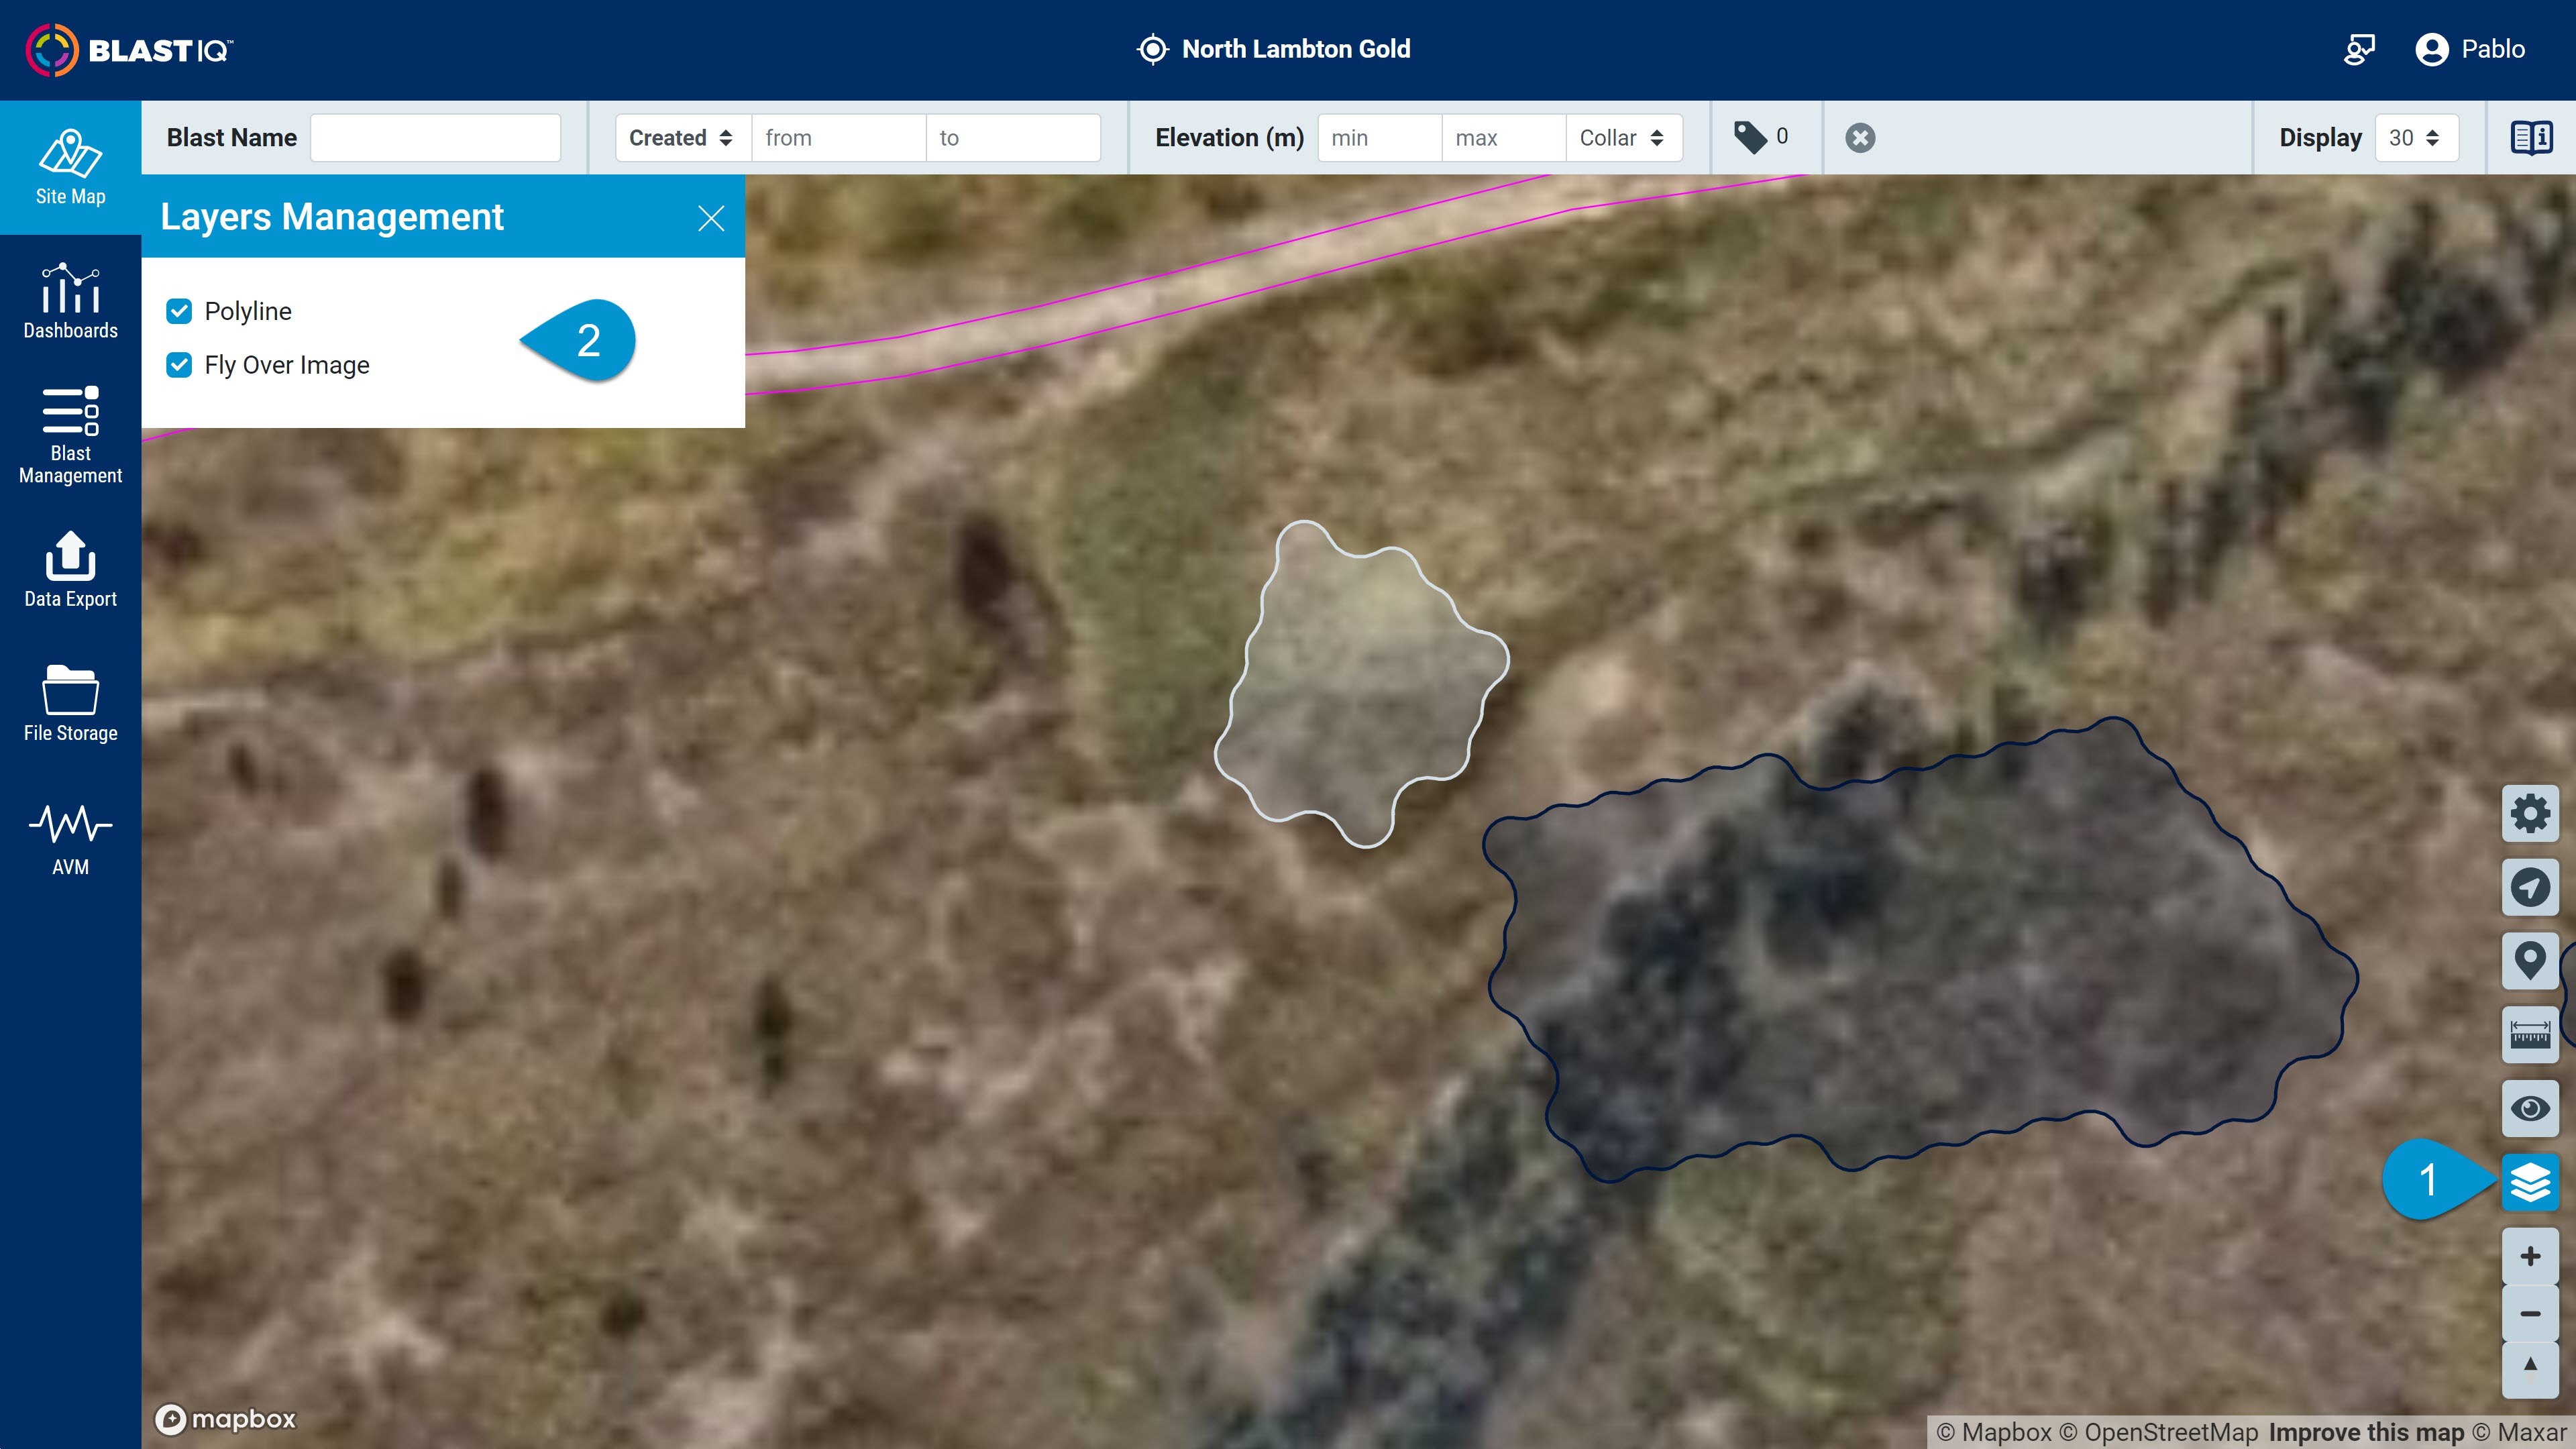Click the BlastIQ logo
This screenshot has height=1449, width=2576.
pyautogui.click(x=129, y=50)
